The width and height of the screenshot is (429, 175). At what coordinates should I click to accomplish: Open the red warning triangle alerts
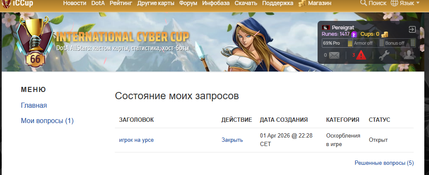pyautogui.click(x=361, y=55)
